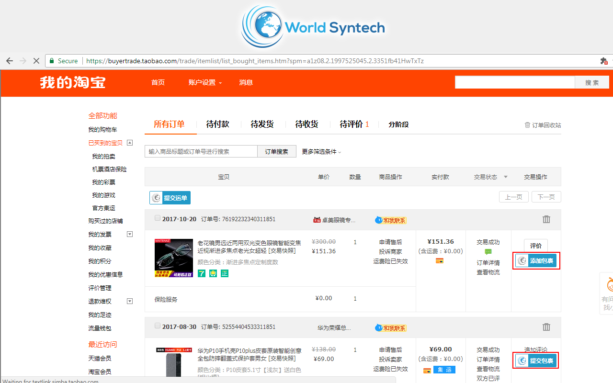Click the 正 authenticity badge icon
This screenshot has height=383, width=613.
[224, 273]
